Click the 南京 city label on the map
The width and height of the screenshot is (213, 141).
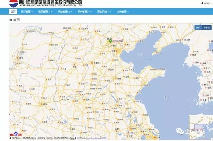pyautogui.click(x=134, y=128)
